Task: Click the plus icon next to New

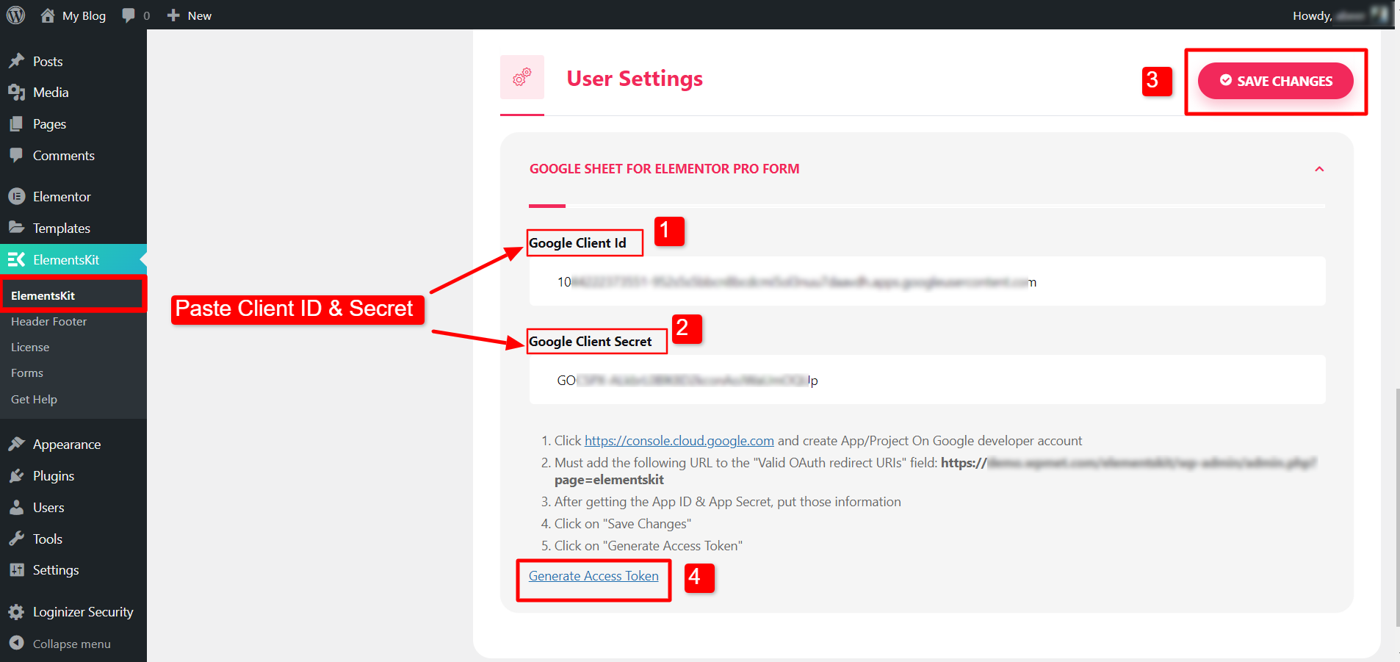Action: (x=173, y=15)
